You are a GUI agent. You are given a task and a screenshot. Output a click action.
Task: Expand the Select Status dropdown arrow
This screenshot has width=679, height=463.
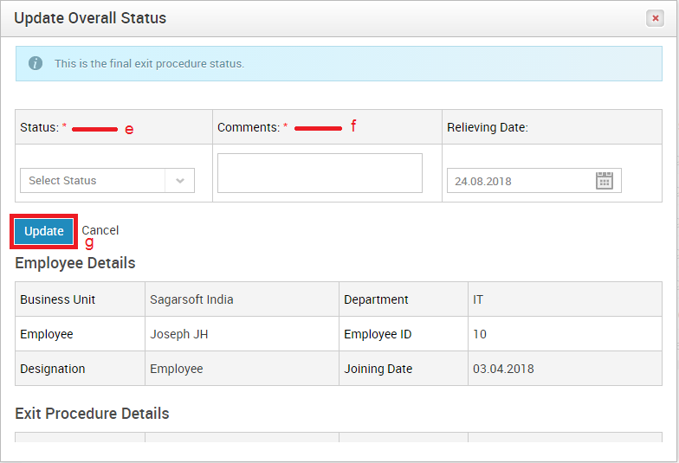180,180
